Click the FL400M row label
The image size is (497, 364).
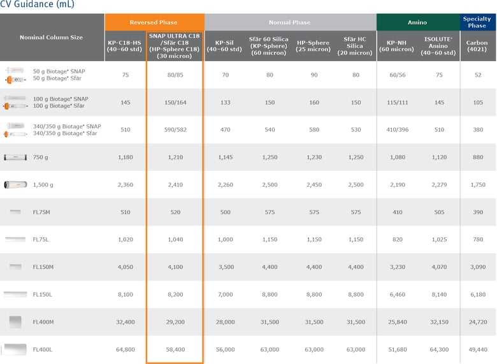[x=43, y=322]
